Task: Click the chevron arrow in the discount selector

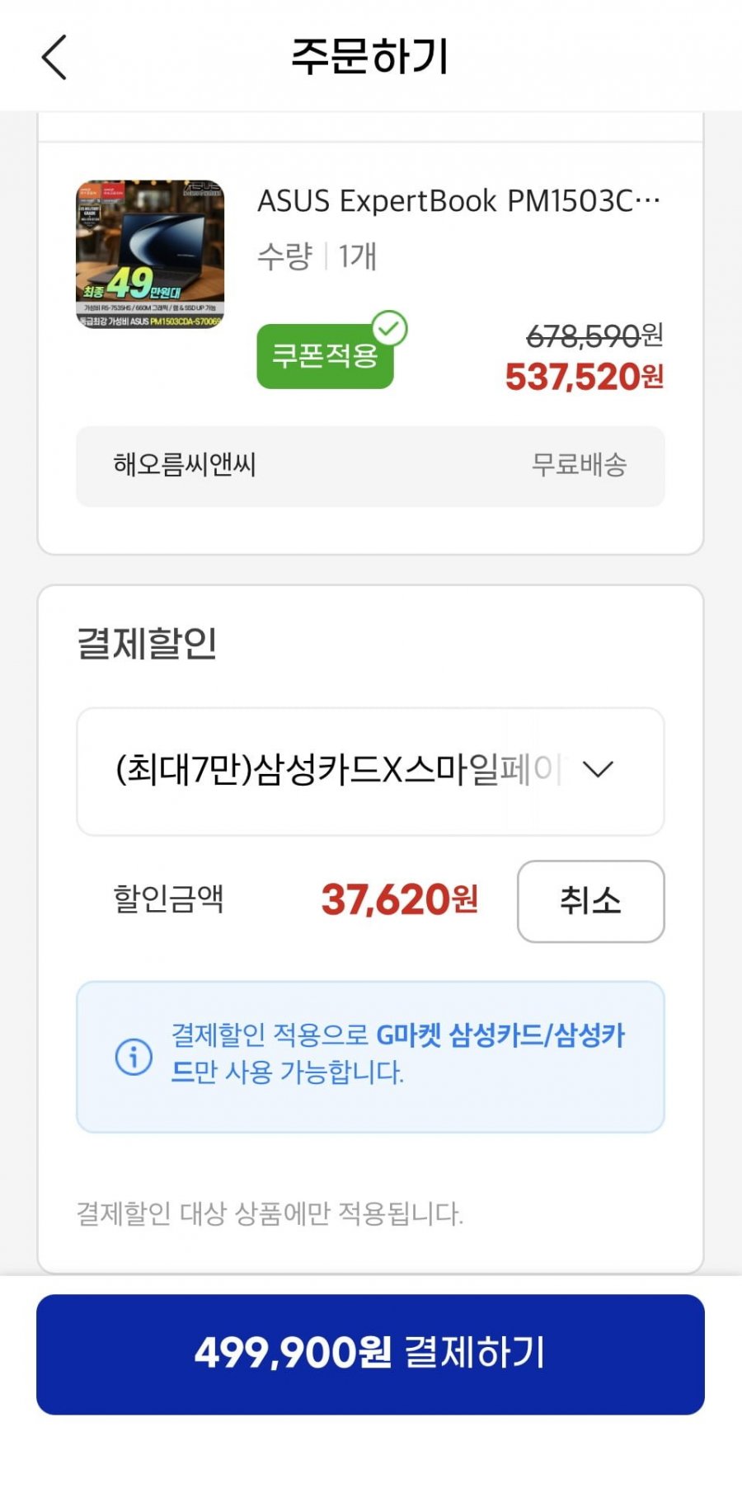Action: (598, 770)
